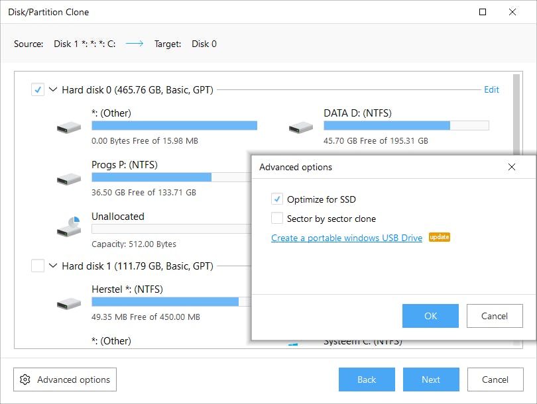Click the *: (Other) partition drive icon on Hard disk 0
537x404 pixels.
pyautogui.click(x=69, y=126)
